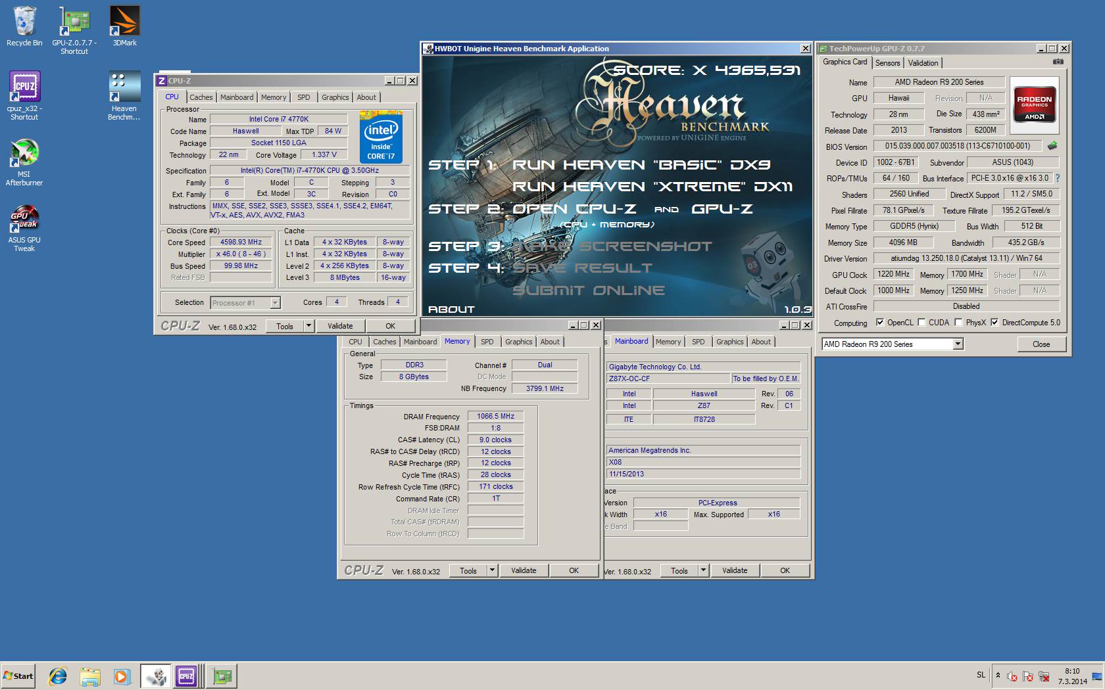Select About tab in CPU-Z Mainboard window
Image resolution: width=1105 pixels, height=690 pixels.
761,342
